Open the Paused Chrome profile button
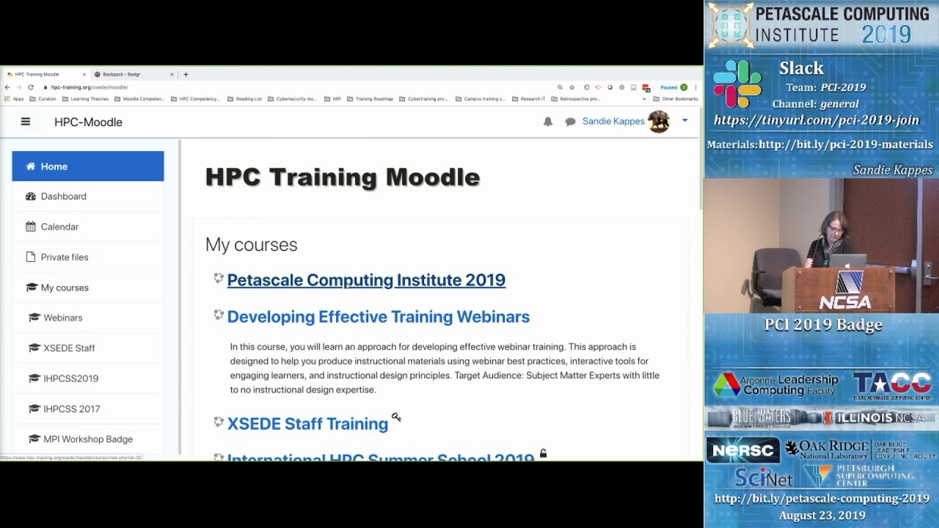This screenshot has width=939, height=528. tap(673, 87)
